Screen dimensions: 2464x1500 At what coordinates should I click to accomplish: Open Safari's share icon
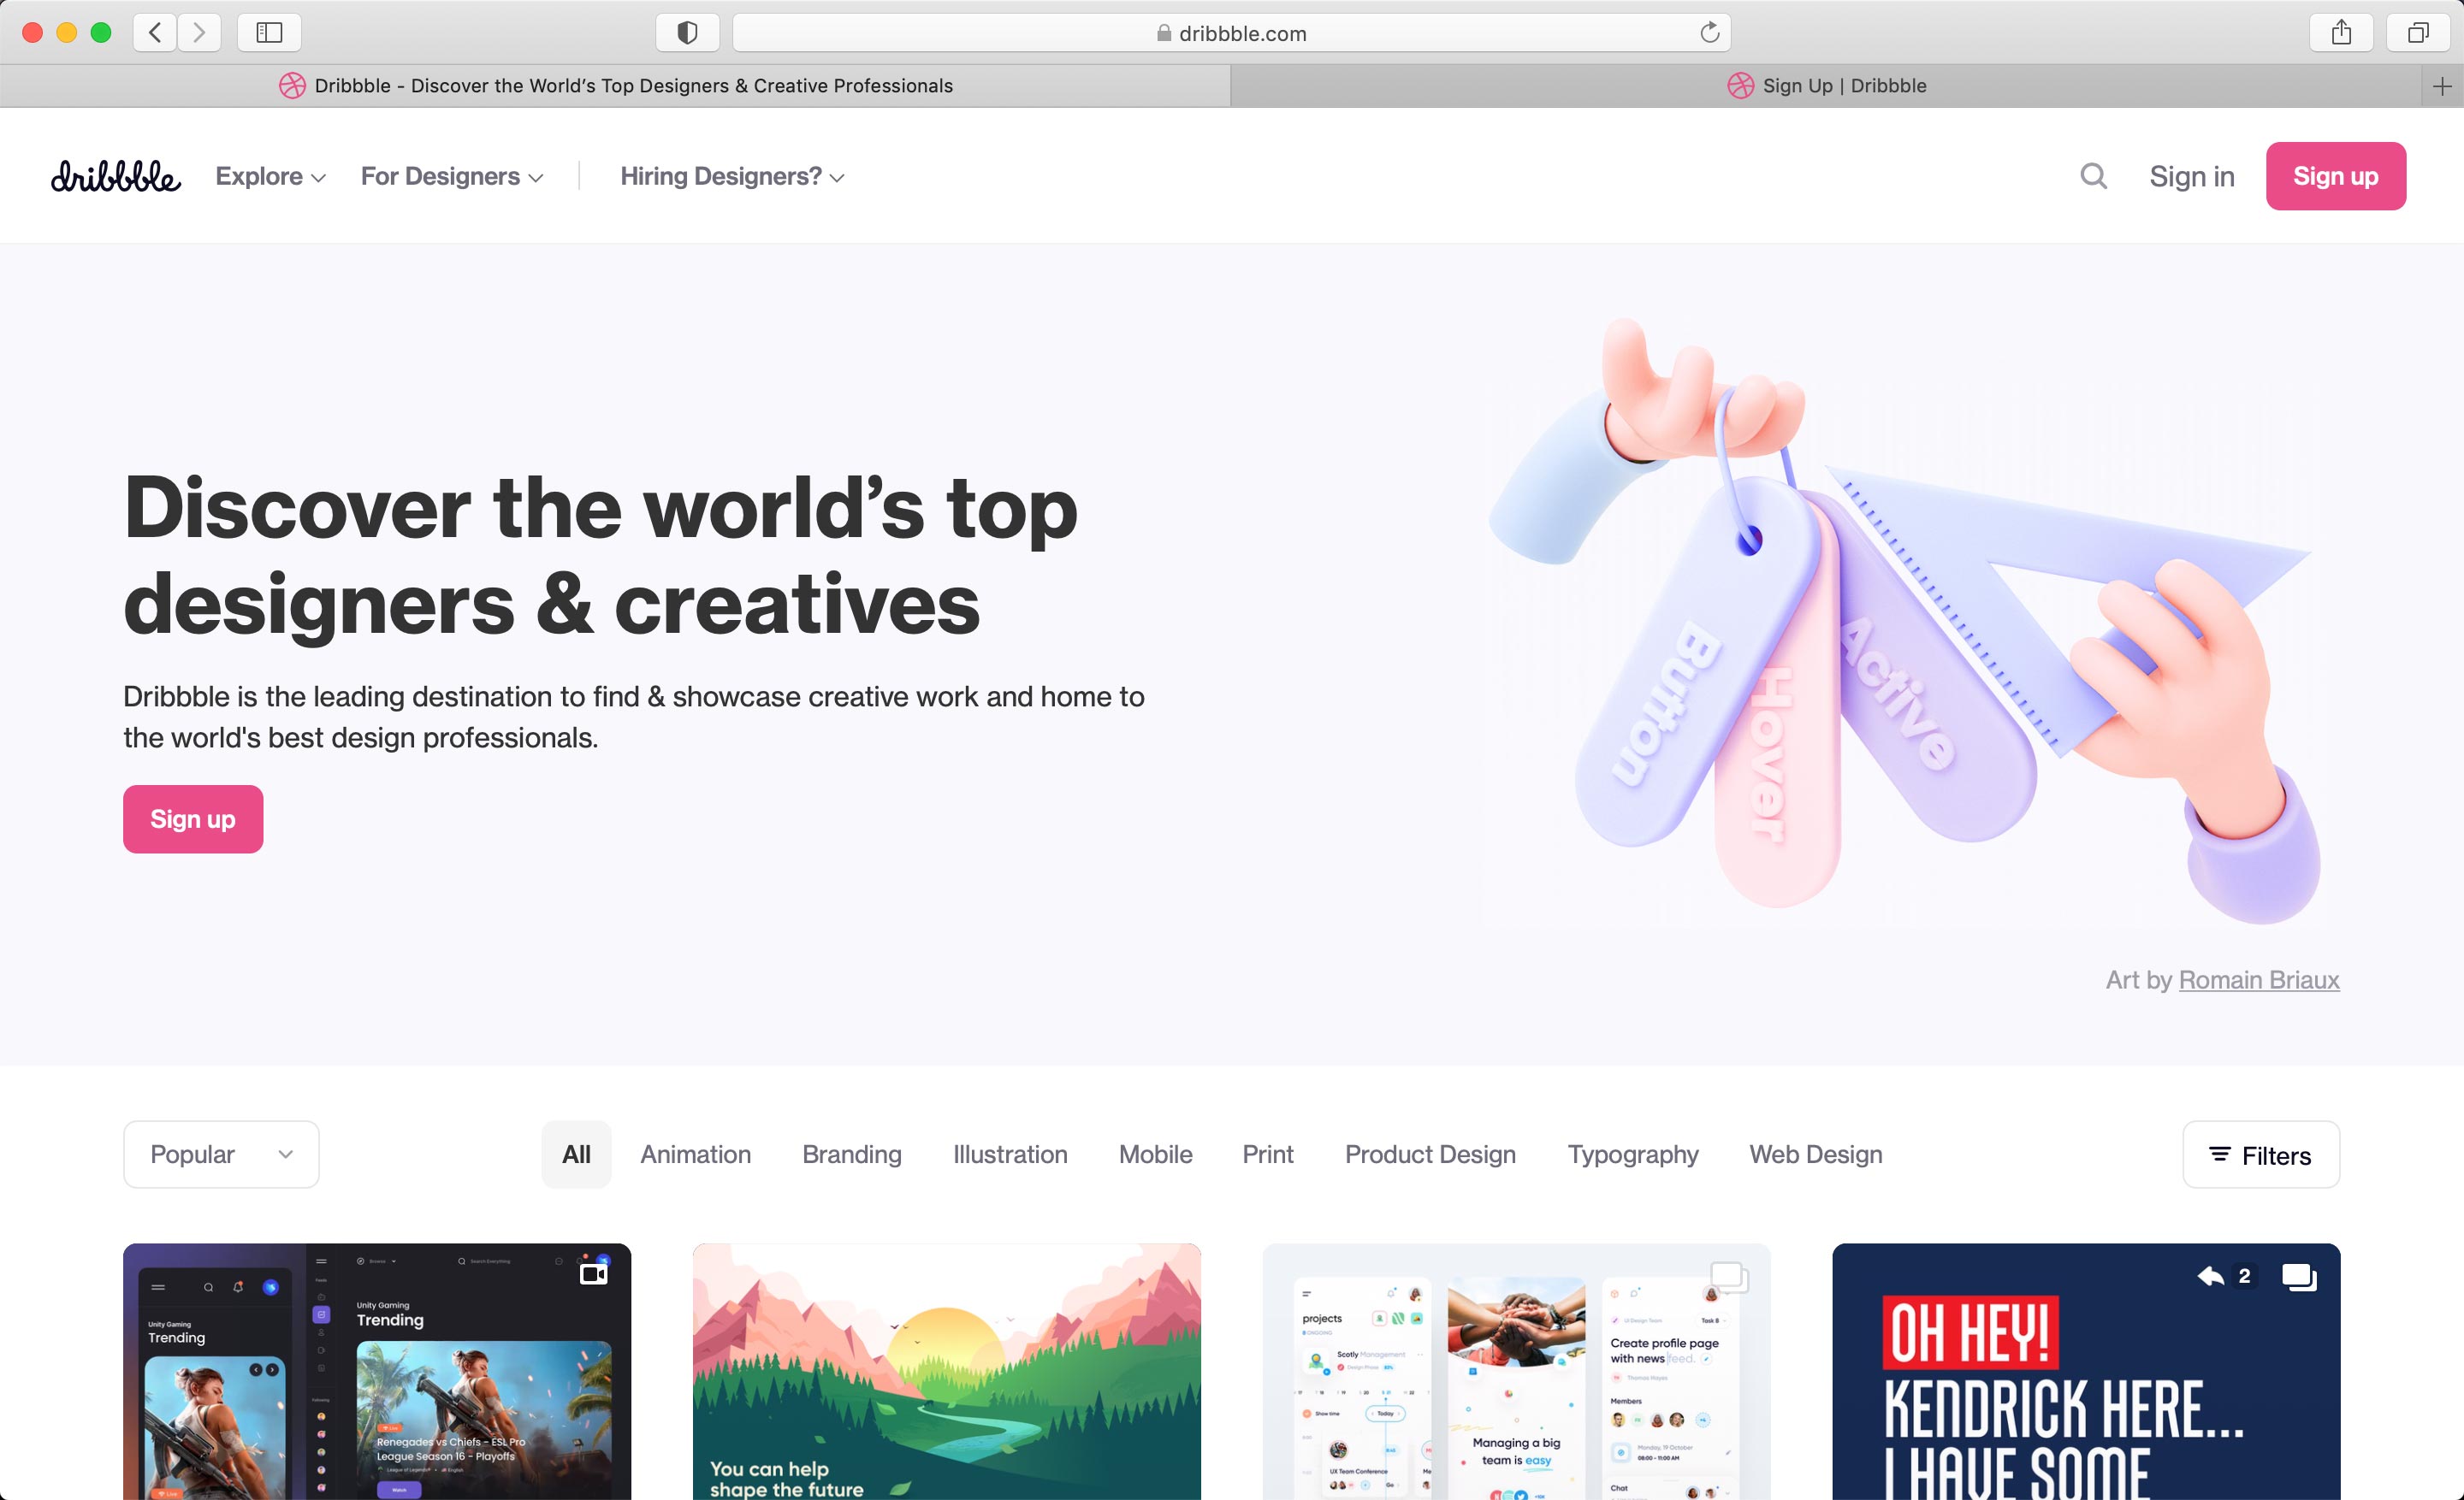2341,33
